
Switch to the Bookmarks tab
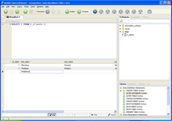click(136, 17)
